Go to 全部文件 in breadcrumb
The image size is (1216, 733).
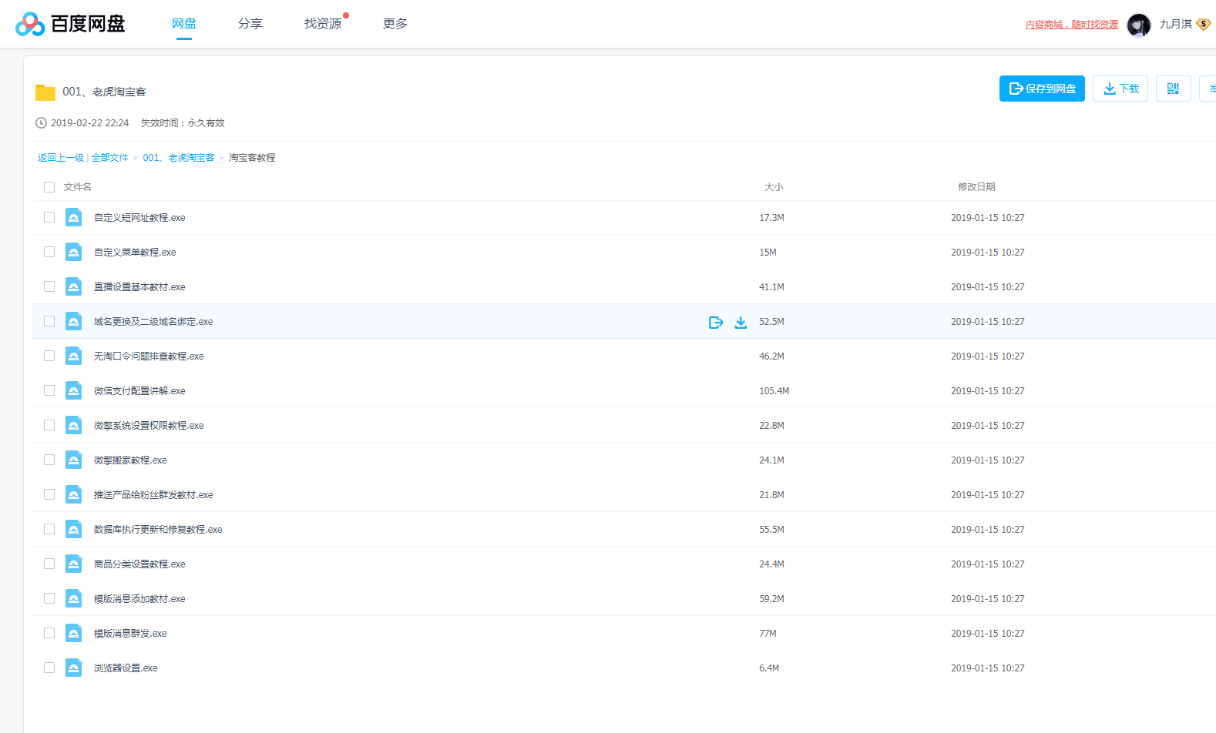(x=110, y=158)
